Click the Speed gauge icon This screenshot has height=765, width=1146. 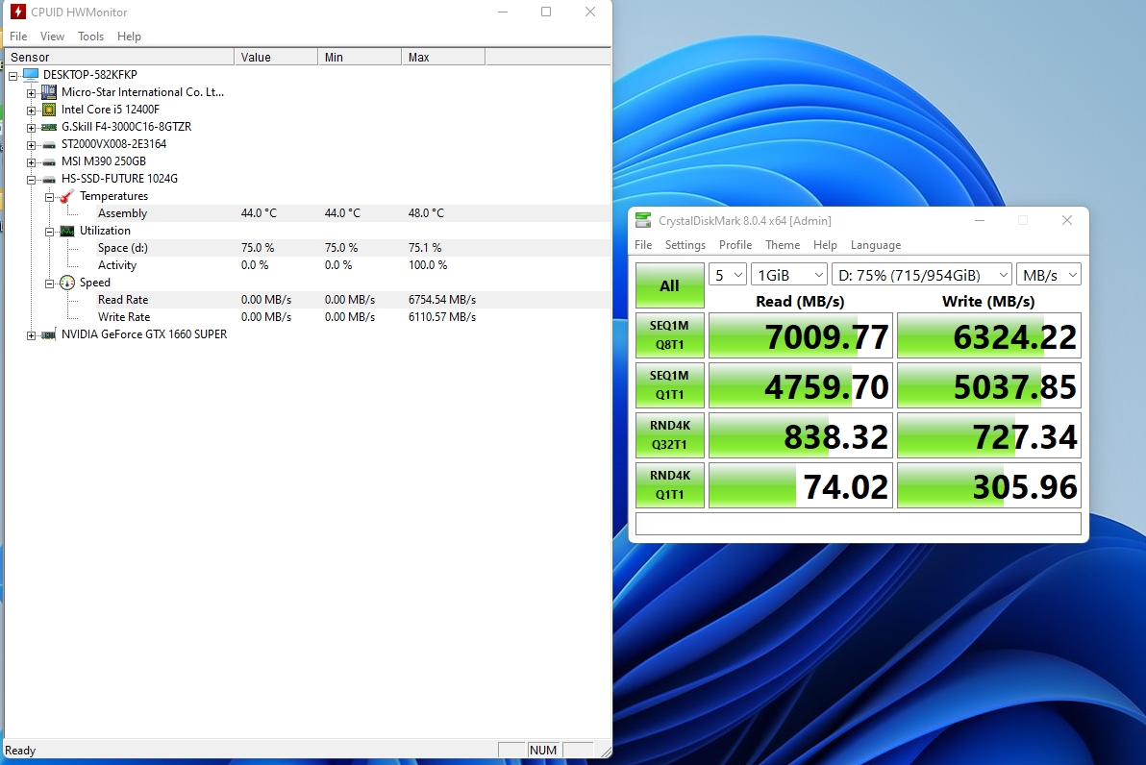[x=66, y=283]
